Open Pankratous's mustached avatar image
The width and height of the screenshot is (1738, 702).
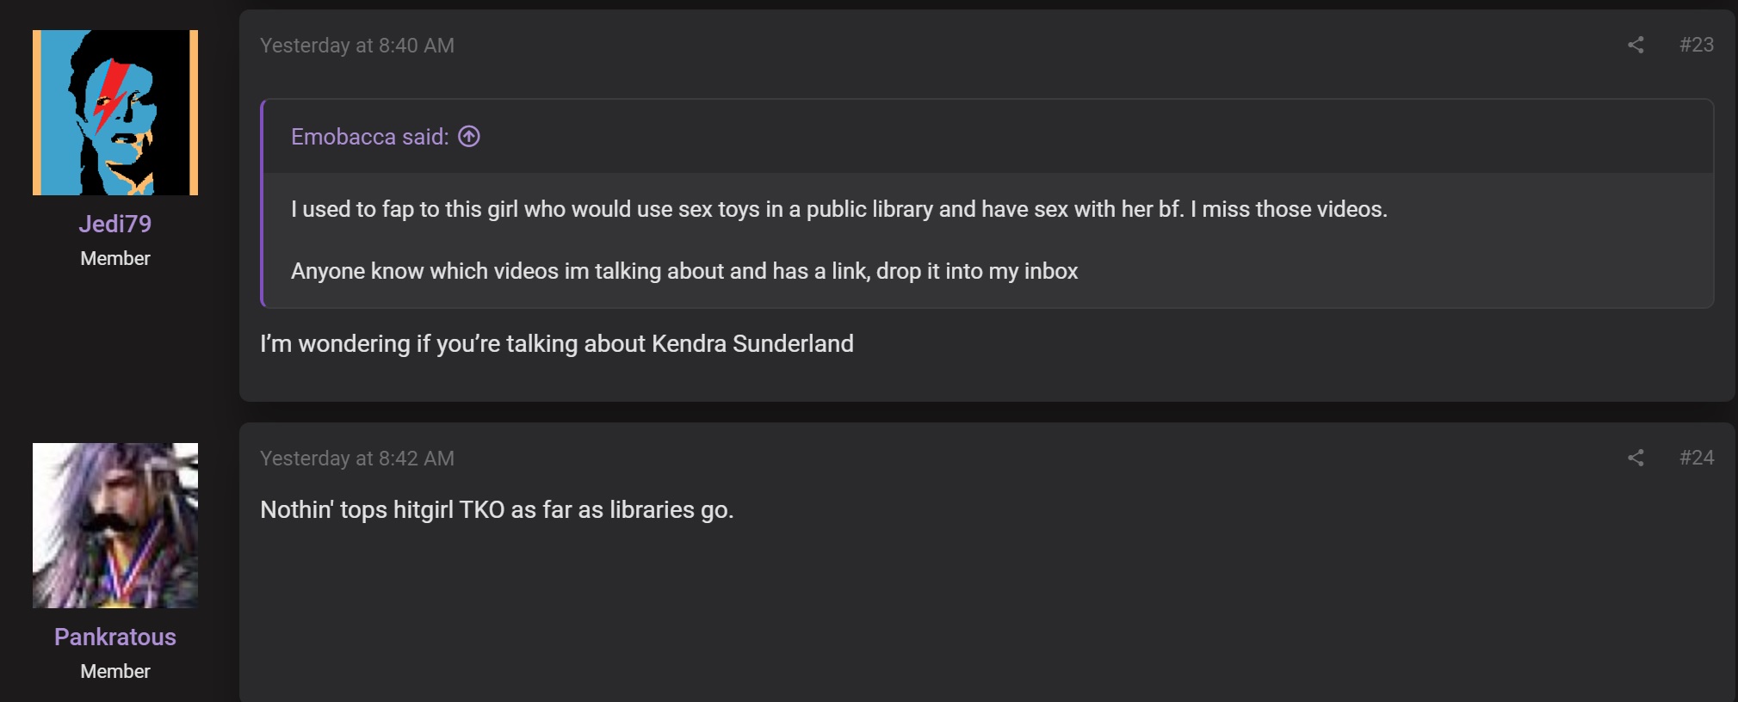point(115,526)
